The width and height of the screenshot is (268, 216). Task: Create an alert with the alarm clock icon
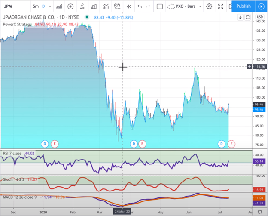pos(117,6)
